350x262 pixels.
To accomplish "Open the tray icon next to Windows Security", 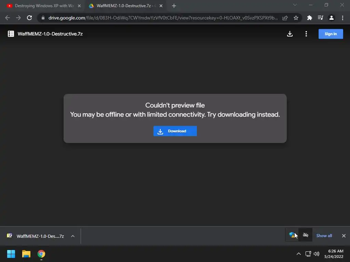I will click(306, 235).
